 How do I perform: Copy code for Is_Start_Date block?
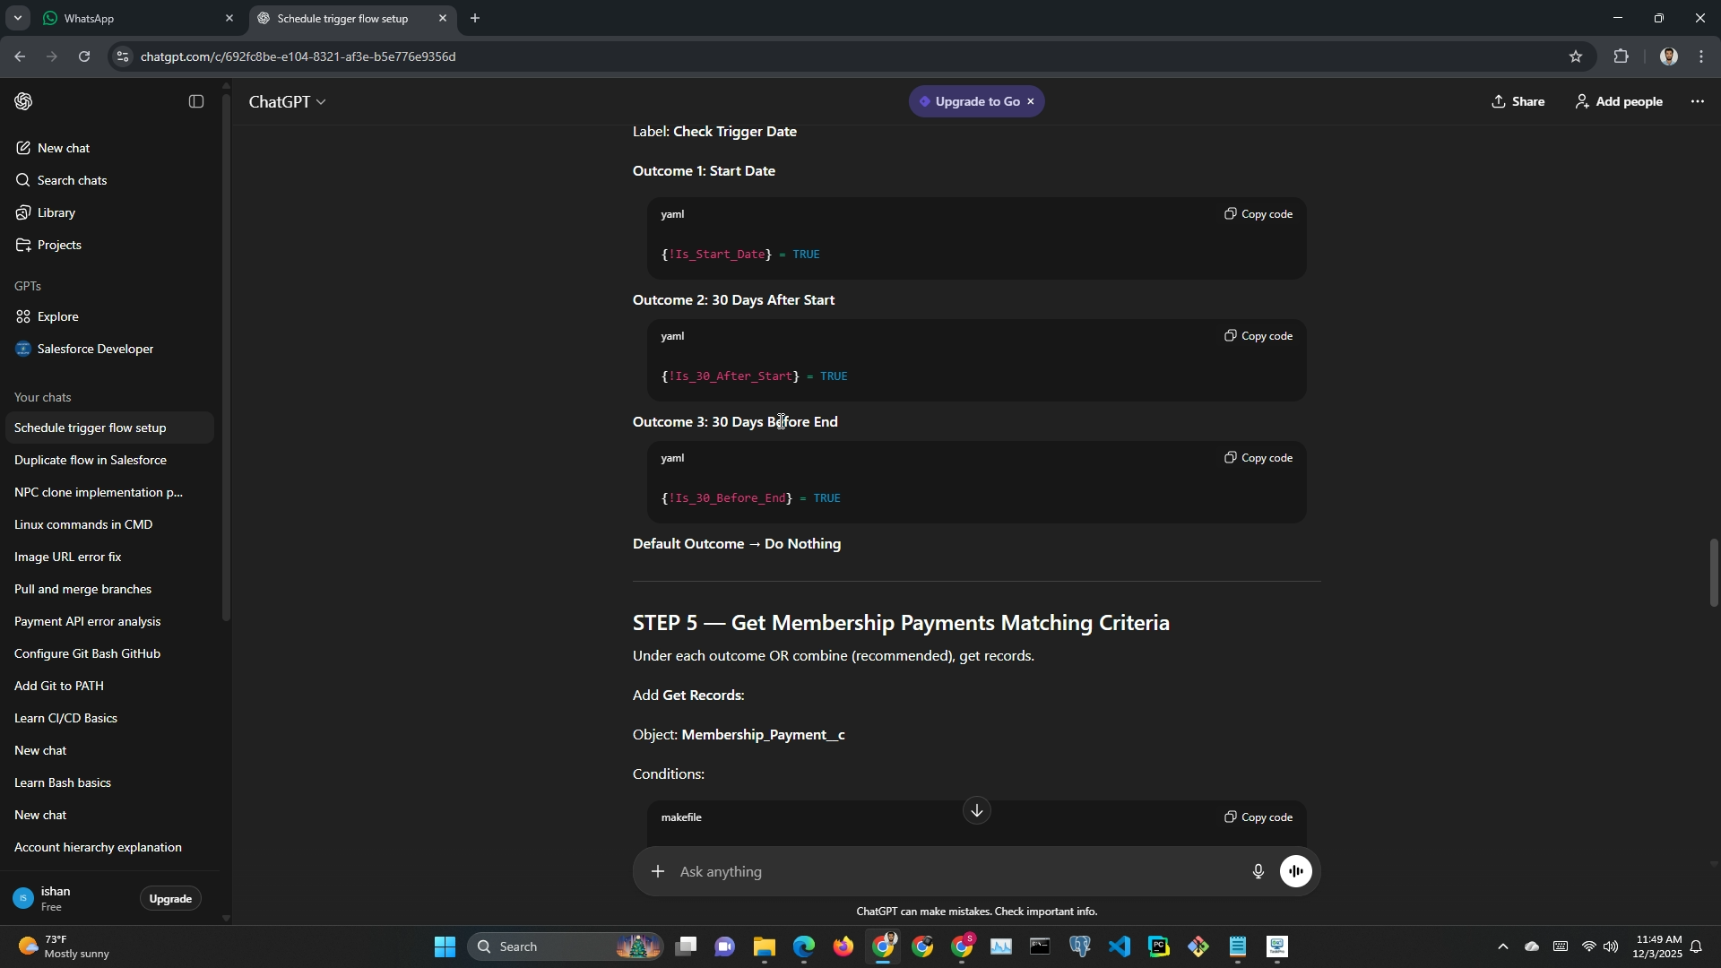(1258, 214)
